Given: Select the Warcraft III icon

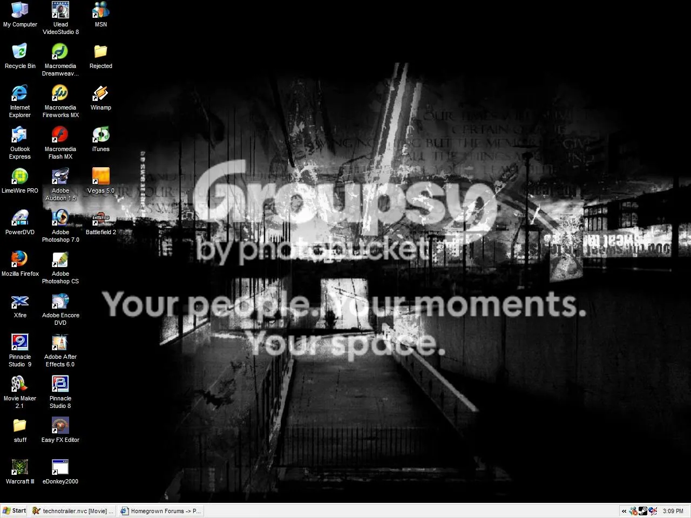Looking at the screenshot, I should click(20, 472).
